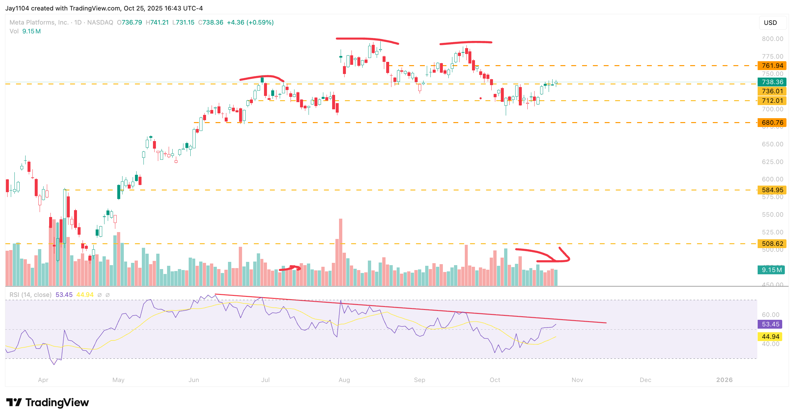The height and width of the screenshot is (418, 794).
Task: Click the RSI (14, close) indicator label
Action: [x=30, y=295]
